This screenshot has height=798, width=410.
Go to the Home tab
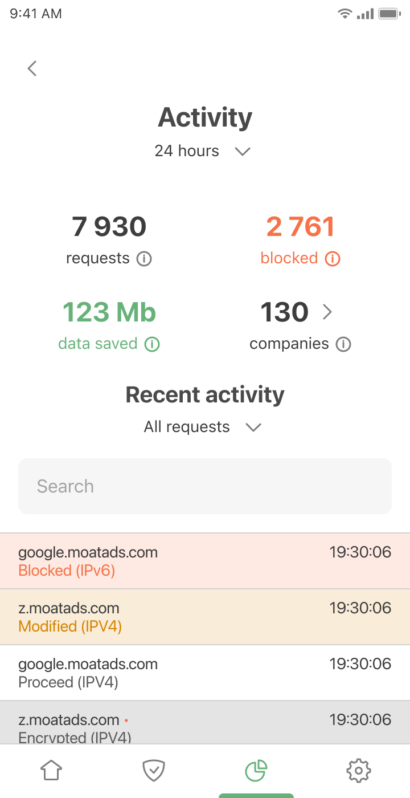click(x=51, y=771)
